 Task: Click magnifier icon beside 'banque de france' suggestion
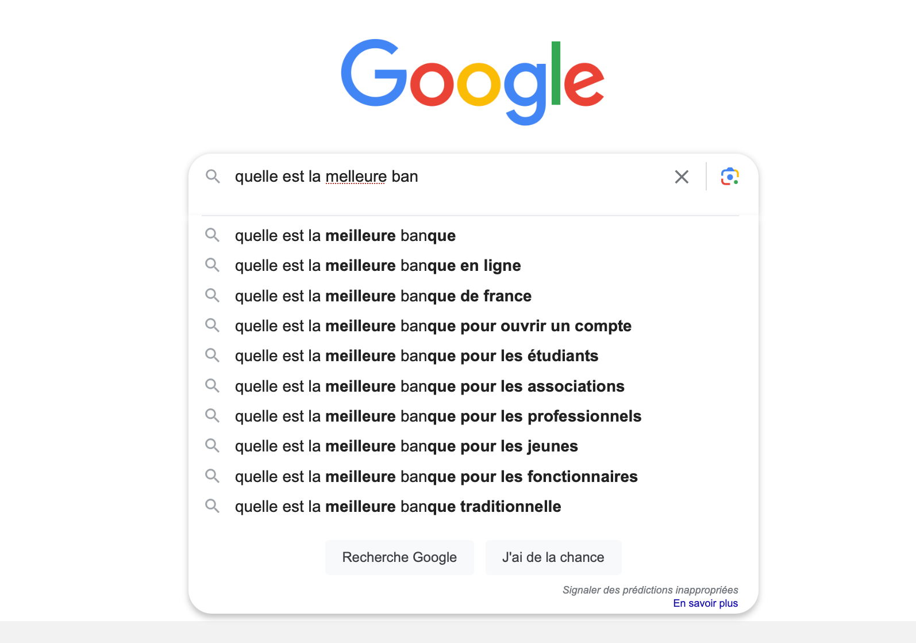tap(213, 296)
